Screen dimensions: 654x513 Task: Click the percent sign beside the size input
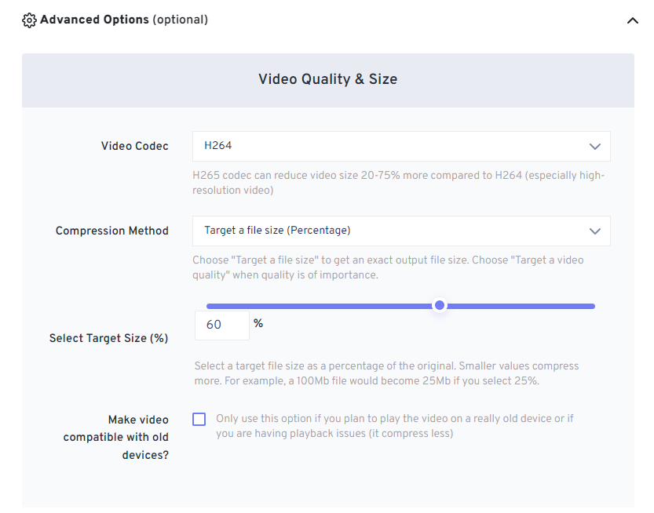pyautogui.click(x=258, y=323)
